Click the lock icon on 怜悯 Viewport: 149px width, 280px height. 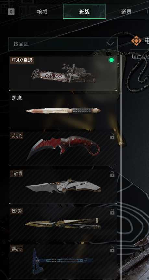[112, 174]
